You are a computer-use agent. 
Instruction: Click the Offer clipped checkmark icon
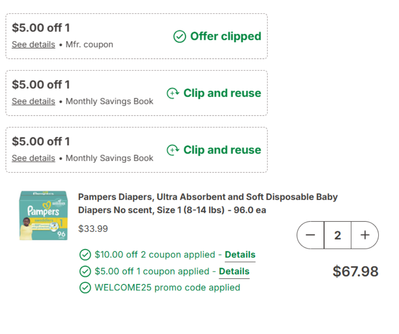coord(180,37)
